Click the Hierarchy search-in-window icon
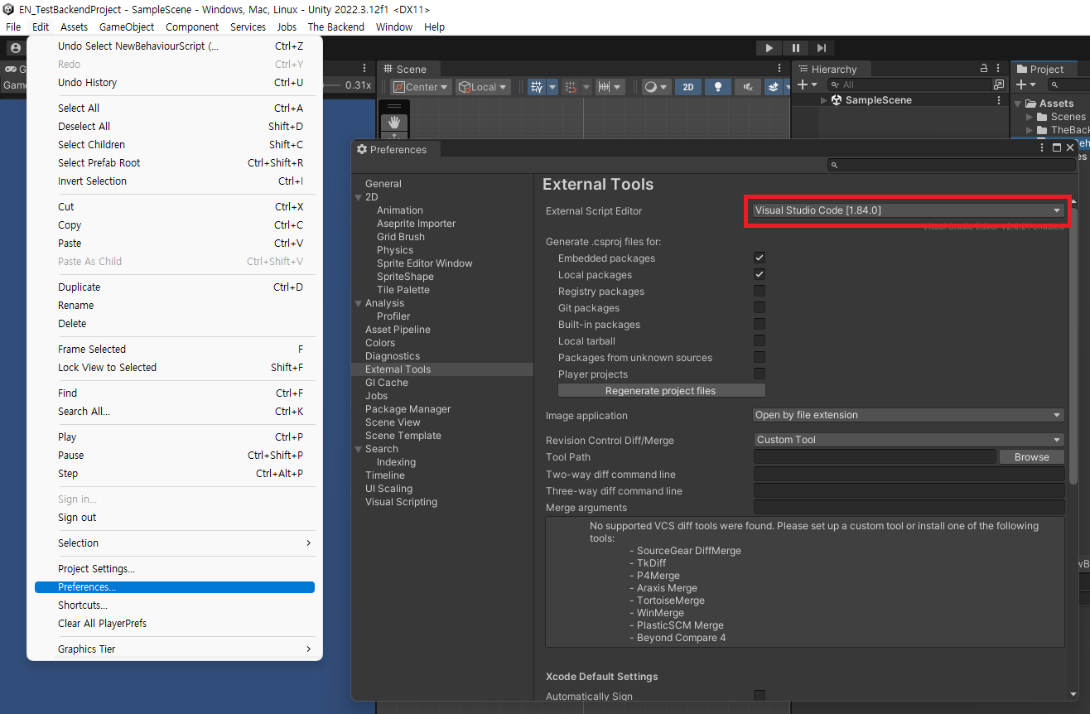Image resolution: width=1090 pixels, height=714 pixels. 999,84
